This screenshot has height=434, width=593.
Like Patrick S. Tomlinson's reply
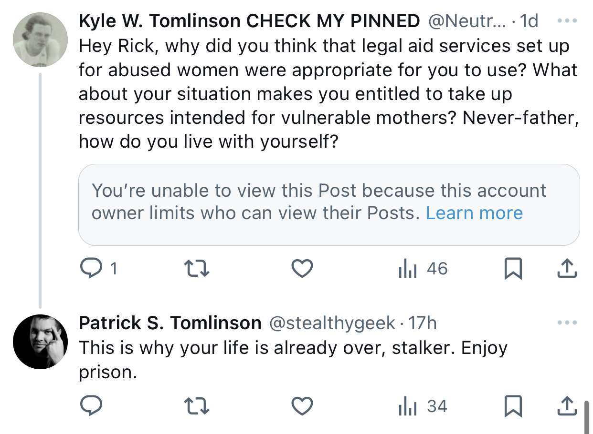[x=302, y=406]
